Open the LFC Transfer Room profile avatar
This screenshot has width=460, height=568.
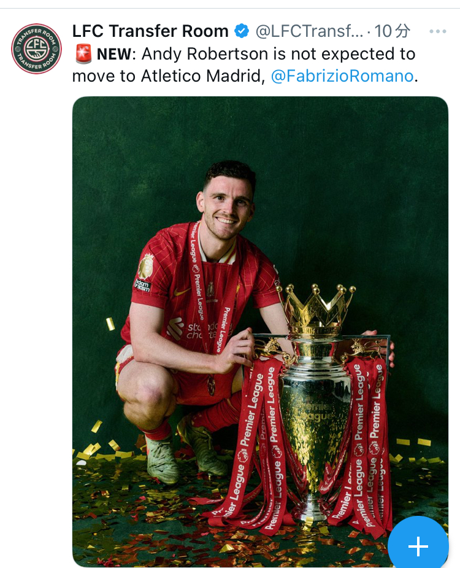(36, 49)
